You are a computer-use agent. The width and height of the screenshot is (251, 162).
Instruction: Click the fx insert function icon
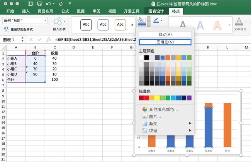(x=49, y=40)
